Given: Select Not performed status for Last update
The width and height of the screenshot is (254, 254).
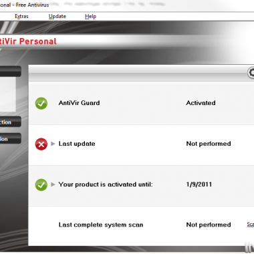Looking at the screenshot, I should coord(209,144).
